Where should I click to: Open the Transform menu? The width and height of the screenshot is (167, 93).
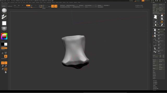(x=71, y=2)
